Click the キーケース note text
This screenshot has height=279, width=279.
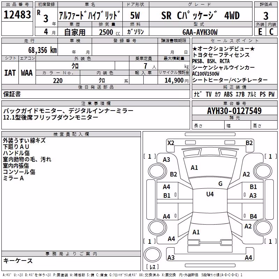(x=18, y=261)
